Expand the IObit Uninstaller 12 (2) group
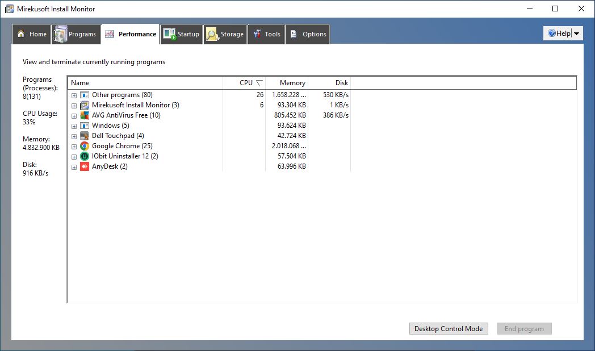 [x=74, y=157]
